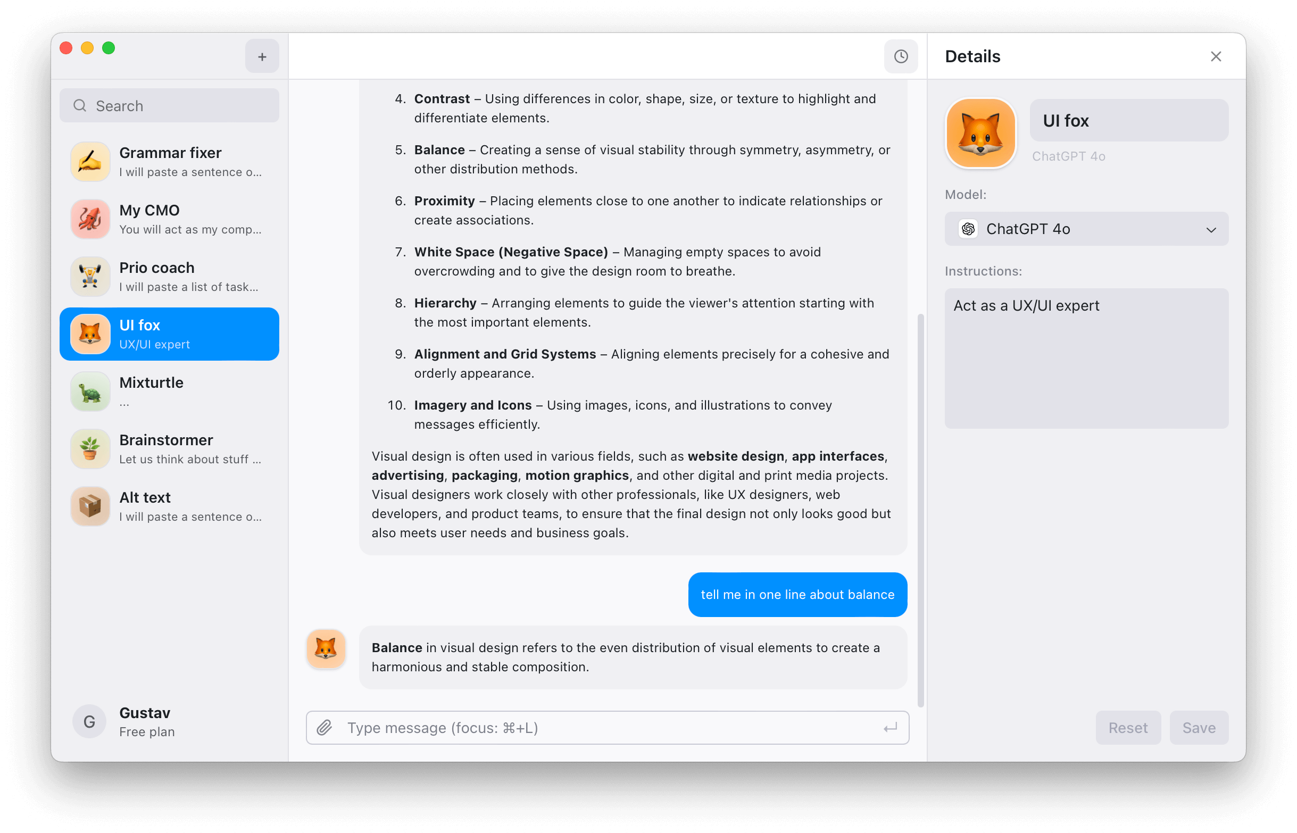Expand the ChatGPT 4o model dropdown
Image resolution: width=1297 pixels, height=833 pixels.
coord(1087,229)
